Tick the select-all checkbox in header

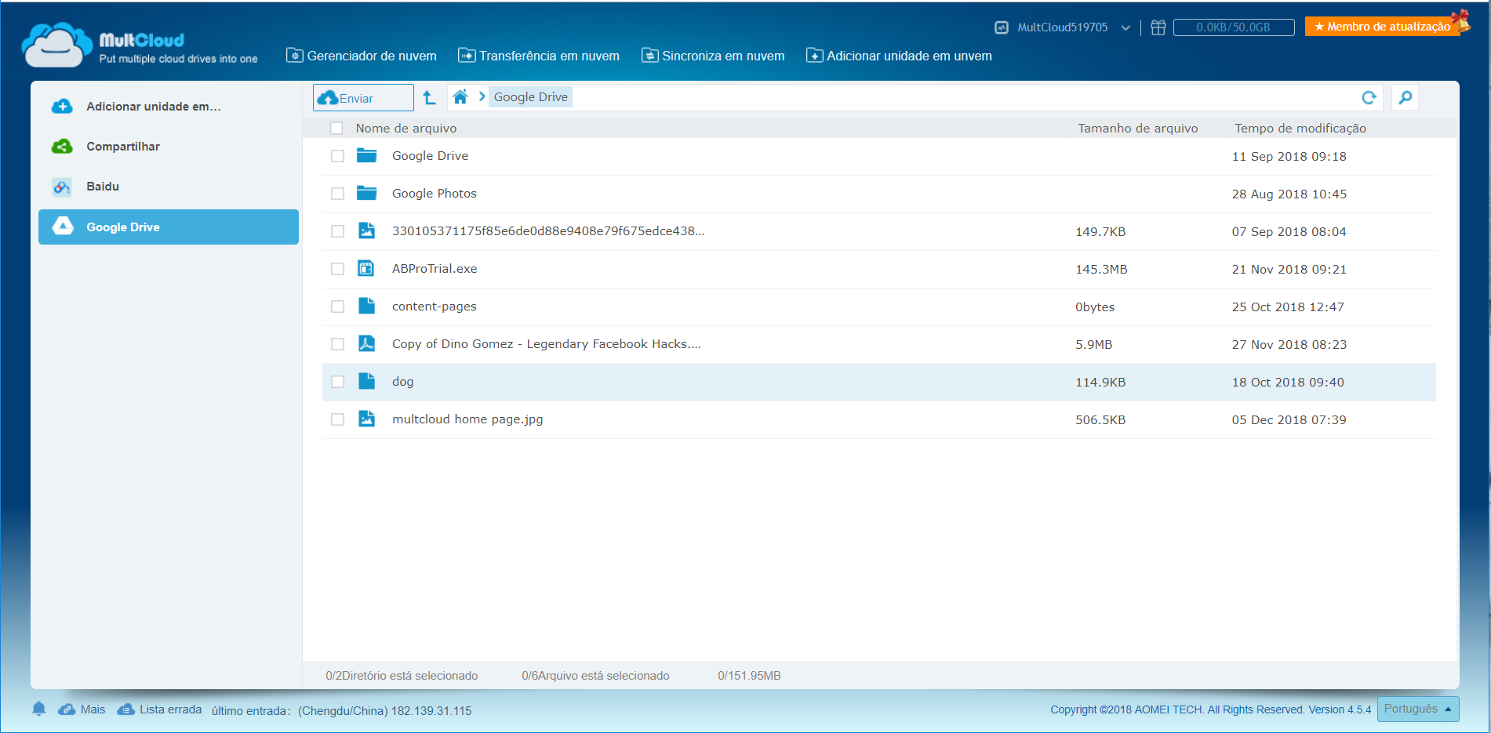[336, 128]
